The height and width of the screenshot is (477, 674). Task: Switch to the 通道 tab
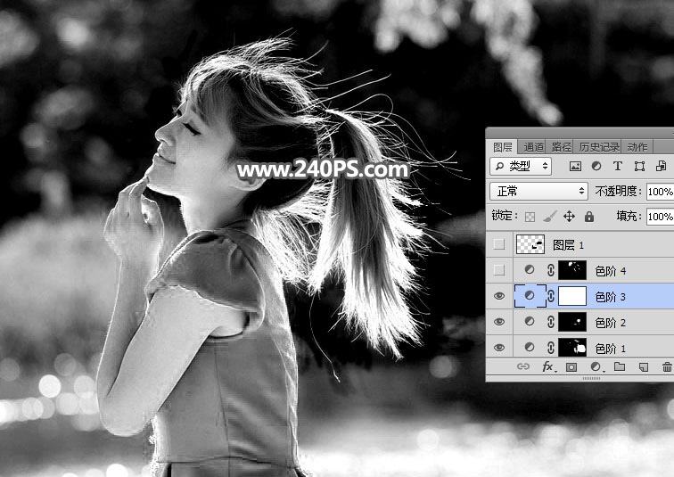coord(533,147)
